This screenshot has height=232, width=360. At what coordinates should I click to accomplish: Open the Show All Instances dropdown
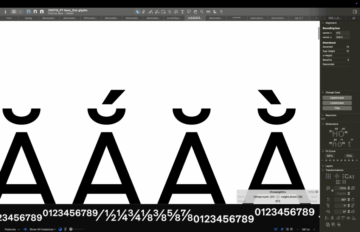click(x=43, y=229)
